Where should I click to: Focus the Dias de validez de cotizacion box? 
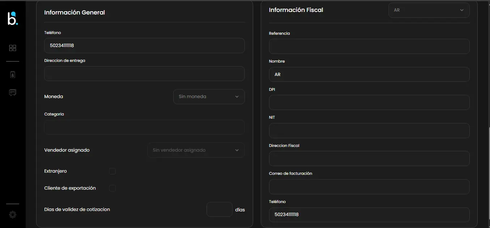click(220, 210)
